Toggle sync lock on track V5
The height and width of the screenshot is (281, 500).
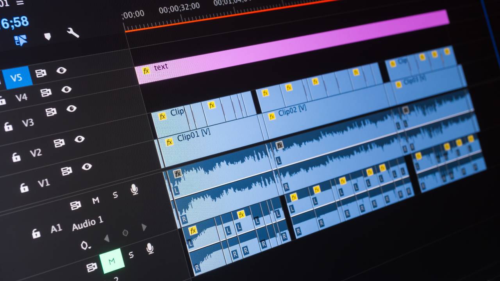[41, 73]
